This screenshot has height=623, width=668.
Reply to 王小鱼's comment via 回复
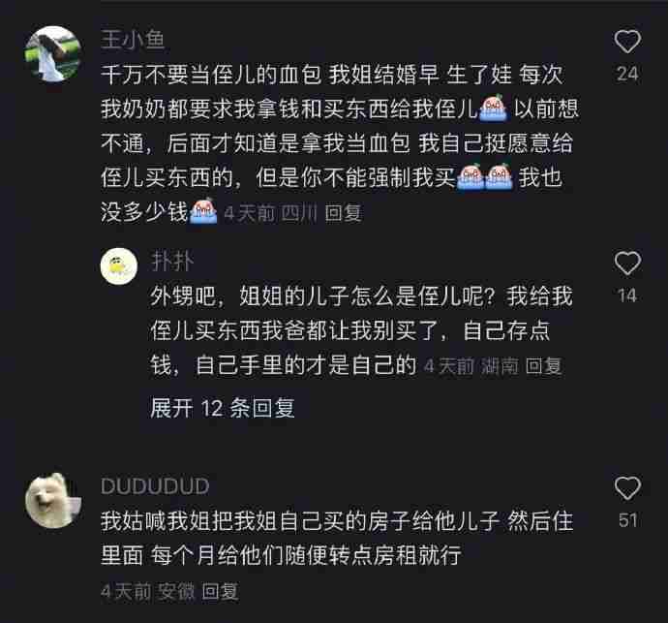(x=343, y=213)
